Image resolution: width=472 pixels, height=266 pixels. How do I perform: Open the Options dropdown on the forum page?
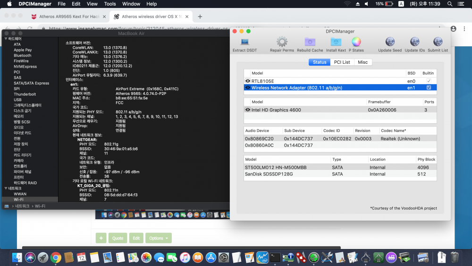[158, 238]
